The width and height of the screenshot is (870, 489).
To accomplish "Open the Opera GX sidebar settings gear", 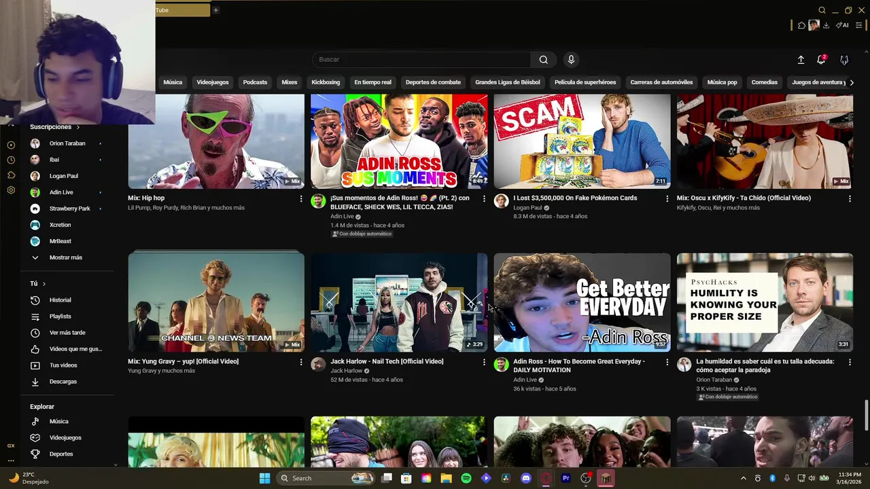I will coord(11,190).
